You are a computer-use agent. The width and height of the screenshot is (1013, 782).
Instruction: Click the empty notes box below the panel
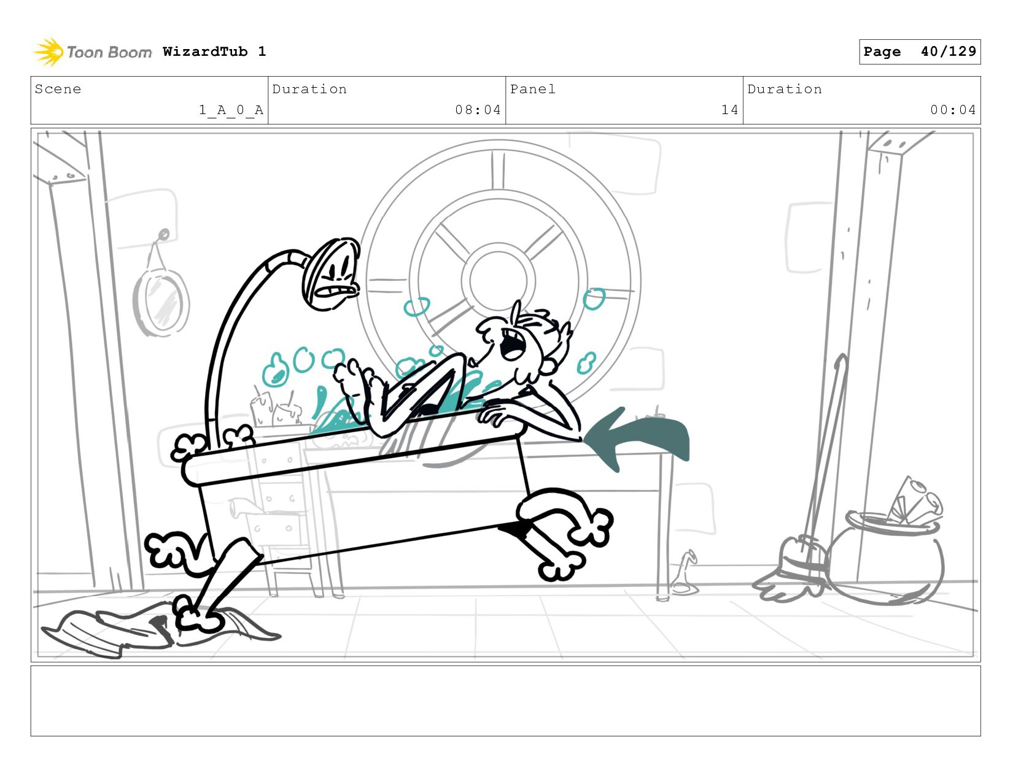pyautogui.click(x=506, y=701)
